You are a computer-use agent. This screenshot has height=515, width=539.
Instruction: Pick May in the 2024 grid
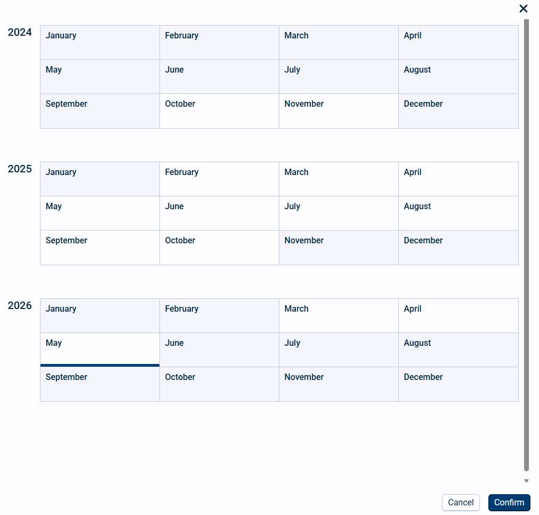tap(100, 77)
